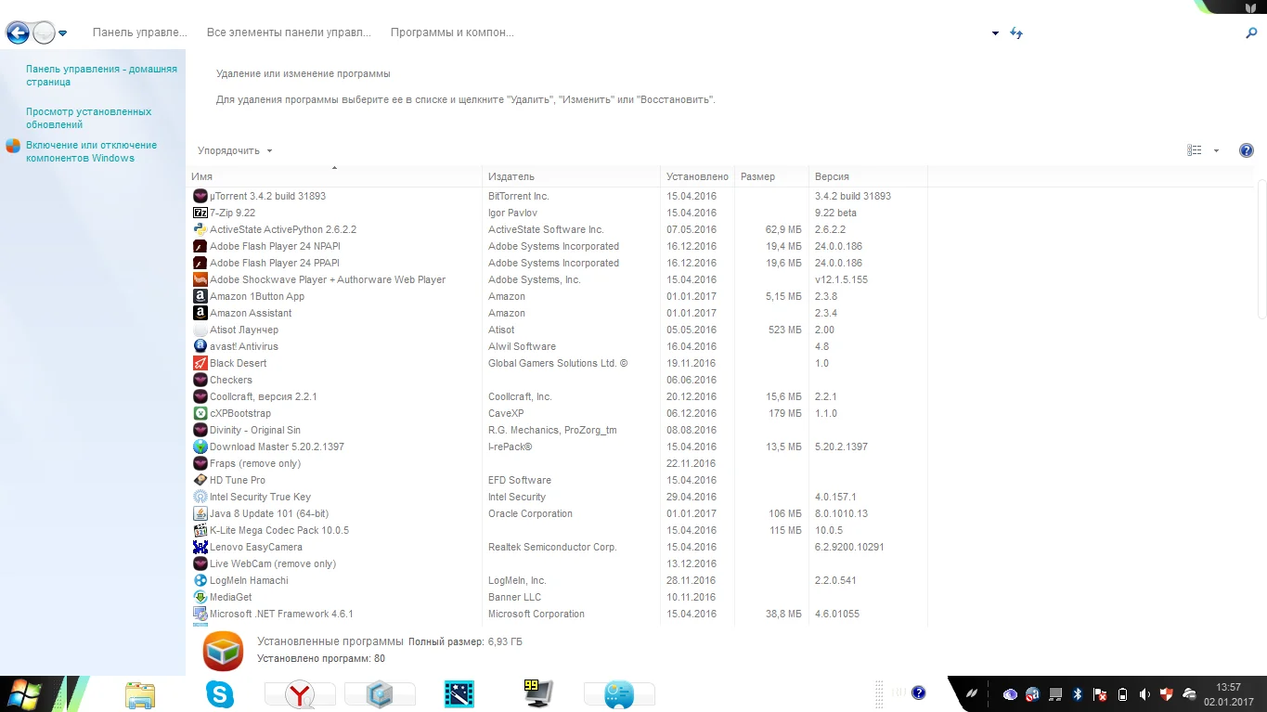Select the Java 8 Update 101 icon
Viewport: 1267px width, 712px height.
click(x=200, y=513)
